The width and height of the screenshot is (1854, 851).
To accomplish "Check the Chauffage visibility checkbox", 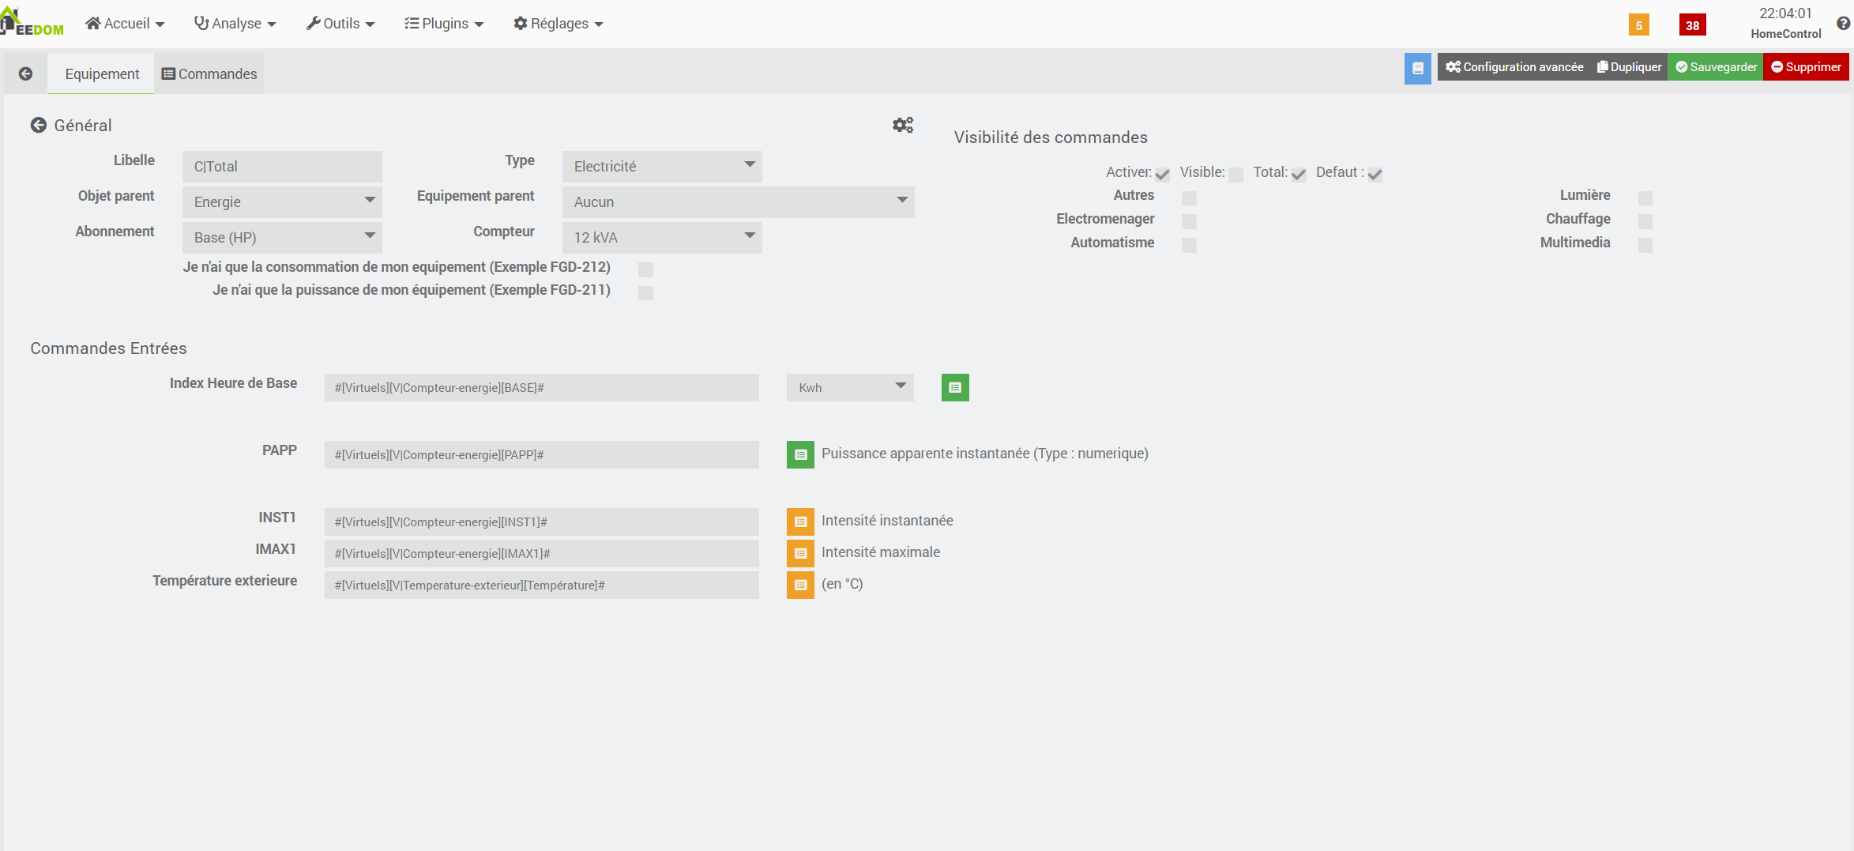I will tap(1645, 221).
